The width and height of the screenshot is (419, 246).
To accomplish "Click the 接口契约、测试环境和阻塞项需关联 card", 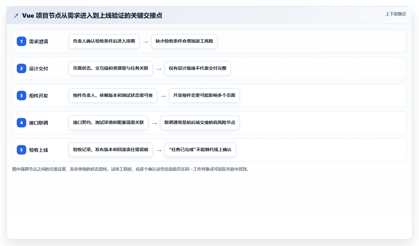I will click(108, 123).
